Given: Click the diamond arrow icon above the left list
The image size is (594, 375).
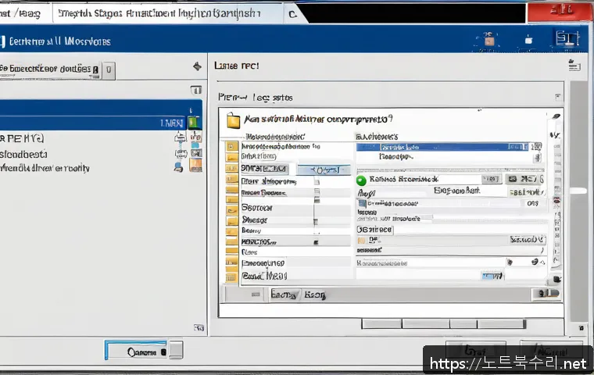Looking at the screenshot, I should [197, 66].
